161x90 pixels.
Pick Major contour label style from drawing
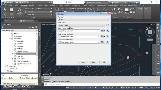click(107, 31)
